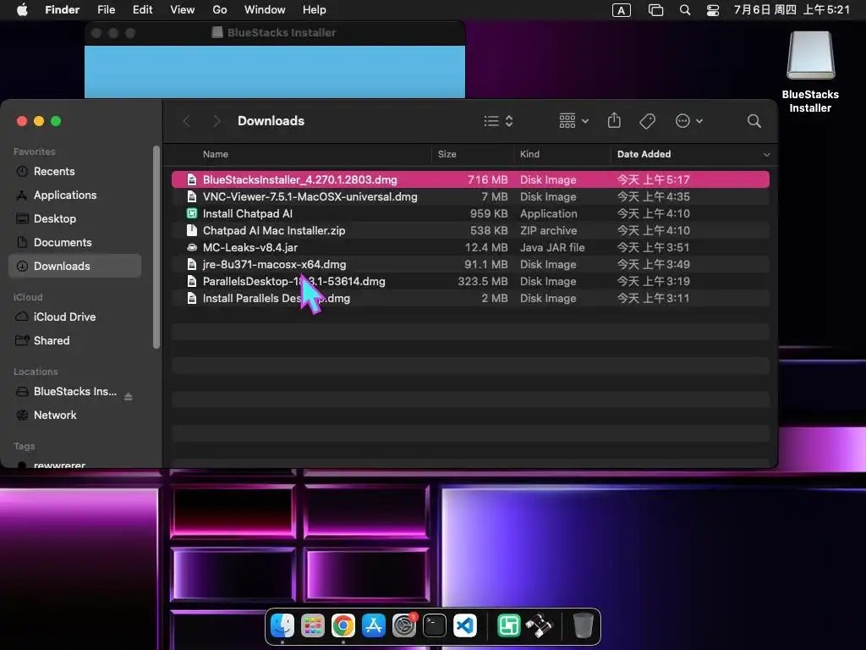
Task: Open the Go menu
Action: click(220, 10)
